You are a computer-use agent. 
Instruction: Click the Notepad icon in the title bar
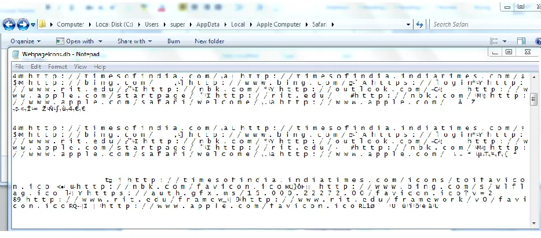[16, 54]
